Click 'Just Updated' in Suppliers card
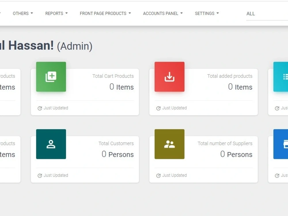The image size is (288, 216). [x=175, y=175]
